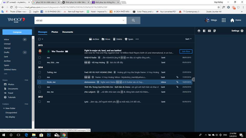Click the search magnifier button
Image resolution: width=246 pixels, height=138 pixels.
[x=133, y=20]
